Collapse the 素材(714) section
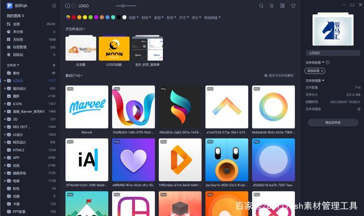Screen dimensions: 364x216 point(74,75)
